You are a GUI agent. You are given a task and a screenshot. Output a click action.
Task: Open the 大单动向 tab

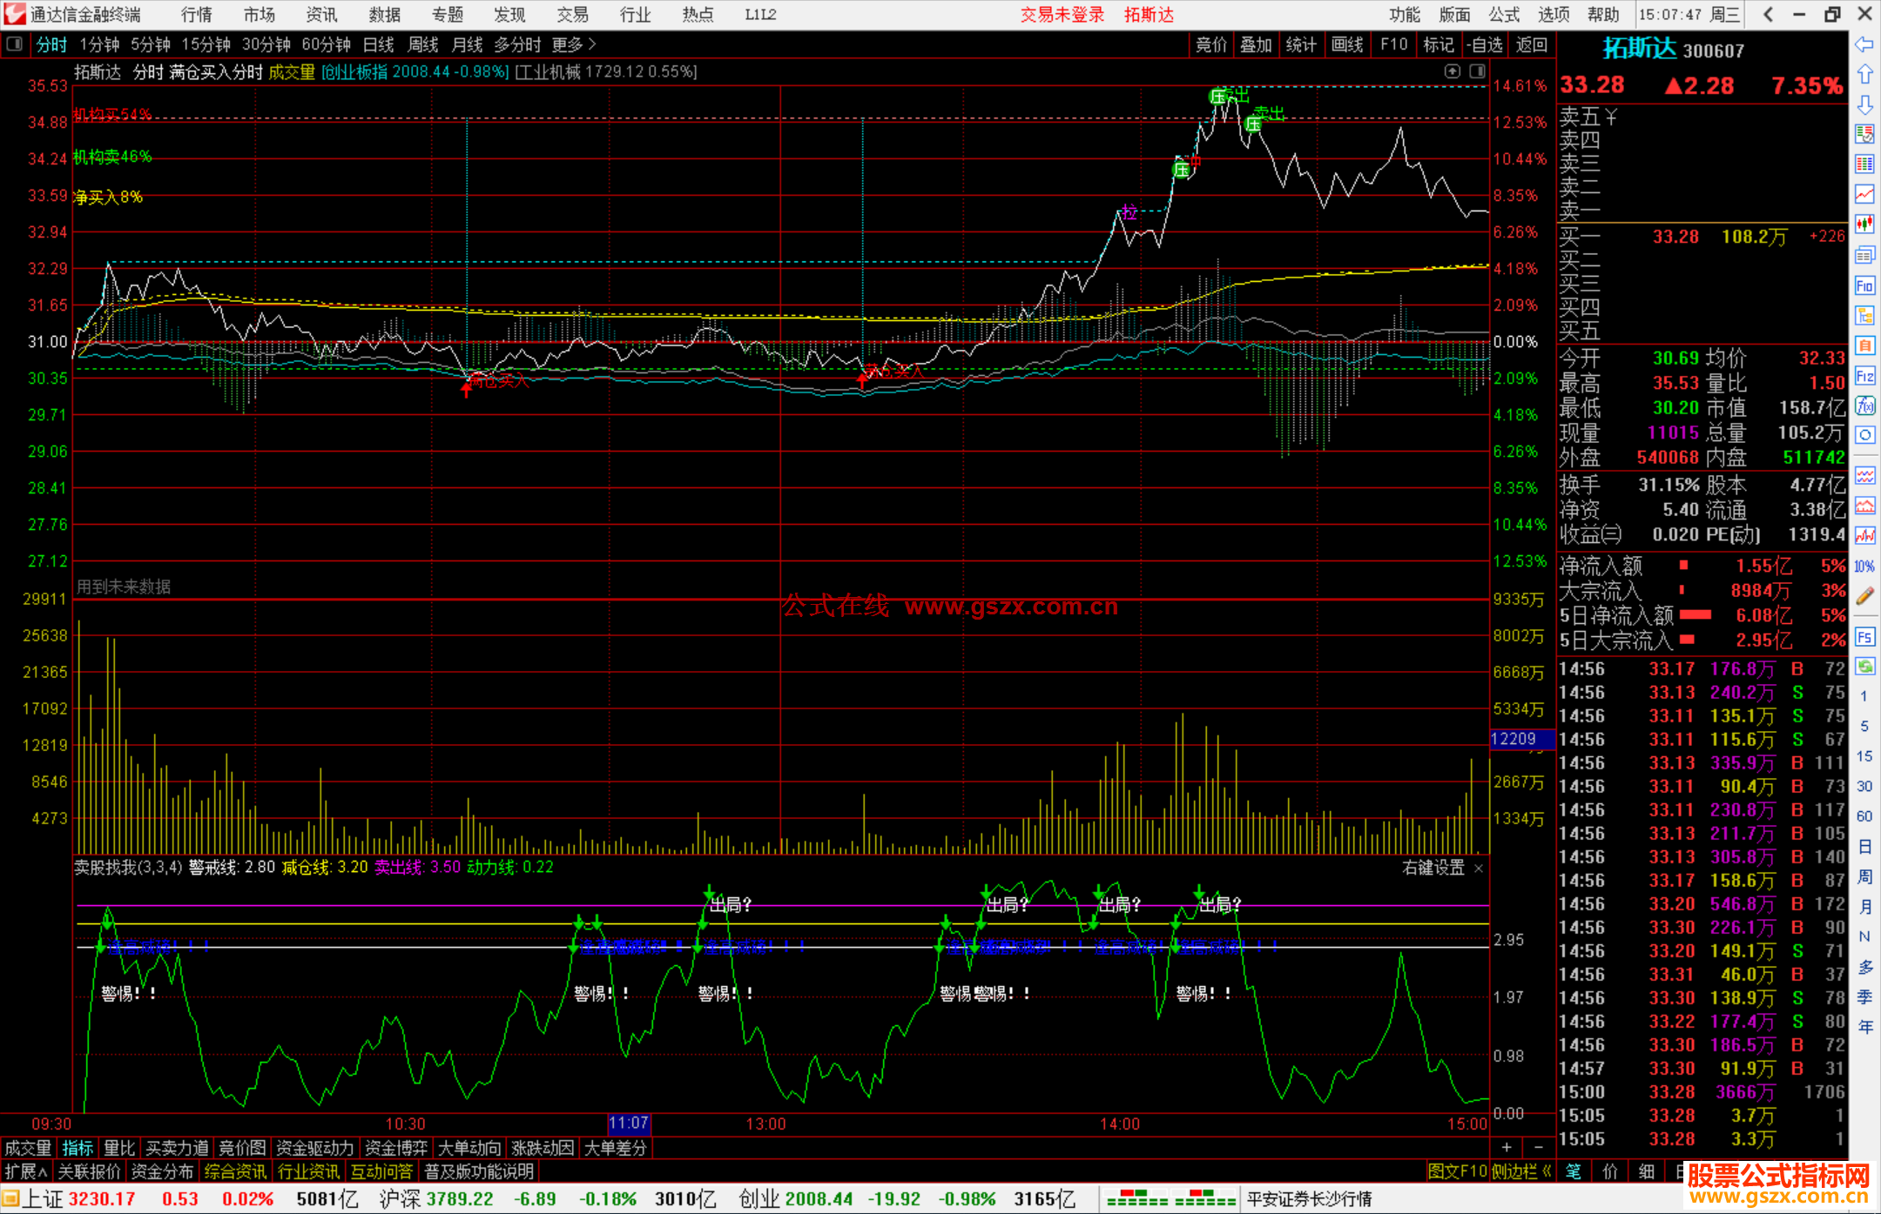(469, 1148)
